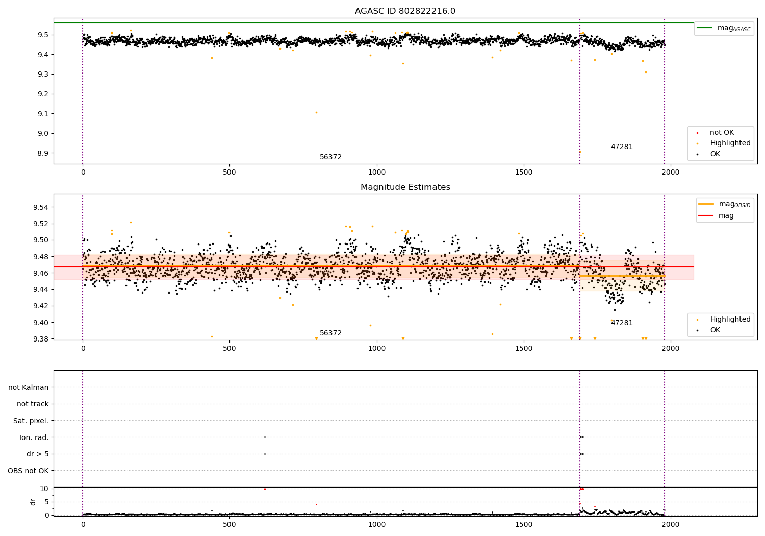
Task: Click the green mag AGASC legend line
Action: pyautogui.click(x=704, y=28)
